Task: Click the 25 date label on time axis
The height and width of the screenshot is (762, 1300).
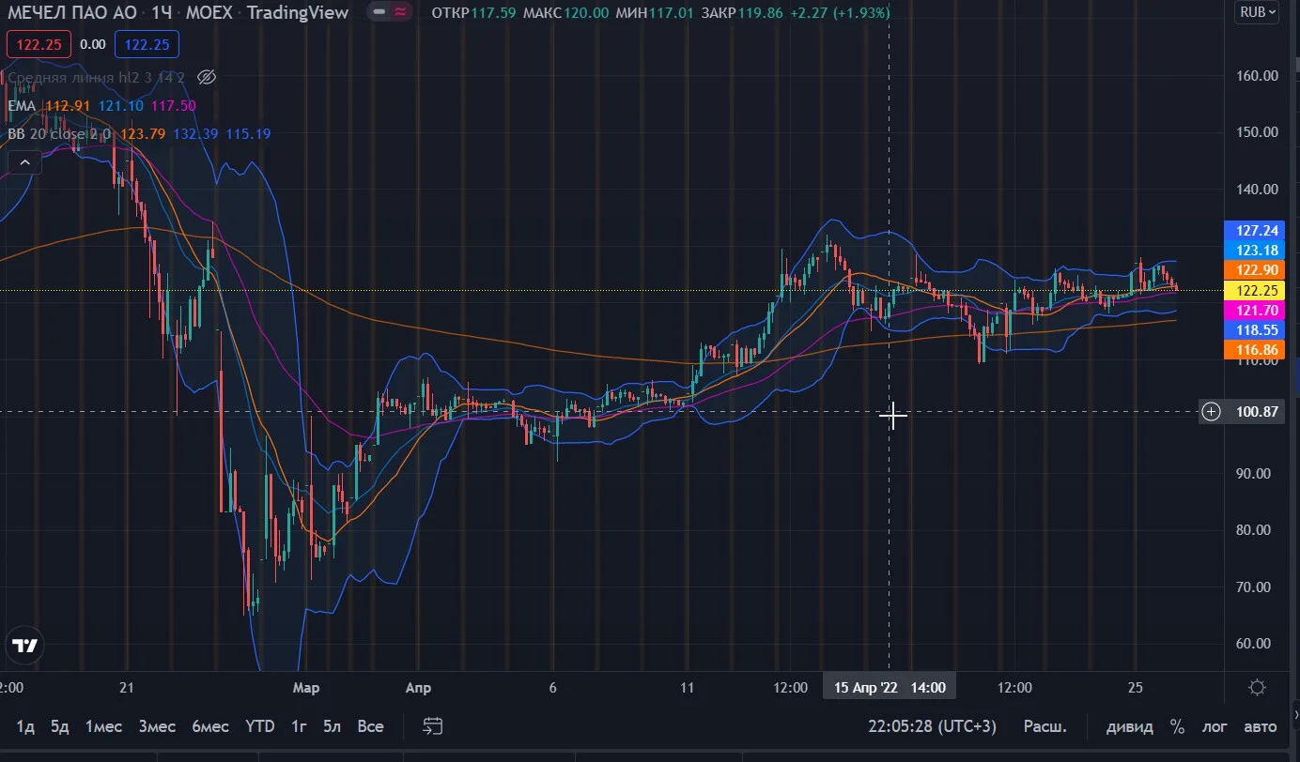Action: click(1135, 688)
